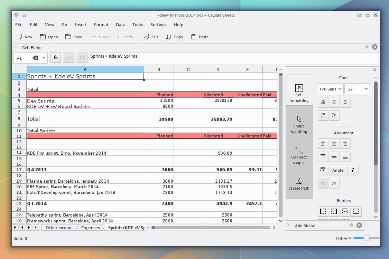This screenshot has width=389, height=259.
Task: Jump to the last sheet tab
Action: coord(36,227)
